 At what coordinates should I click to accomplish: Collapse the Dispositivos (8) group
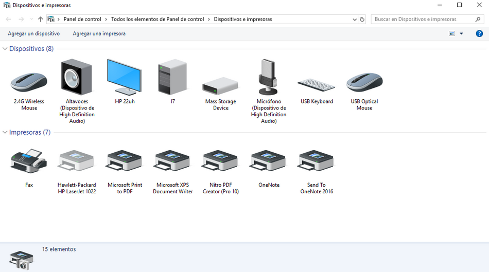click(x=5, y=49)
